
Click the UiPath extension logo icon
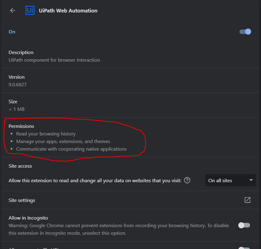(30, 10)
